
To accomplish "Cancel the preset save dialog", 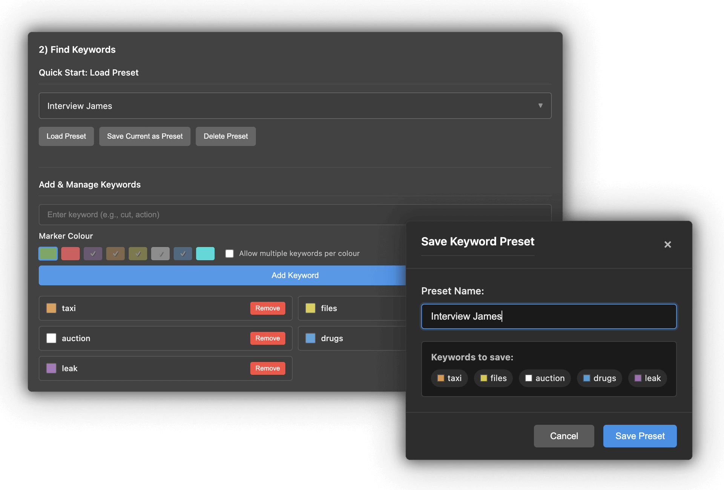I will pos(564,436).
